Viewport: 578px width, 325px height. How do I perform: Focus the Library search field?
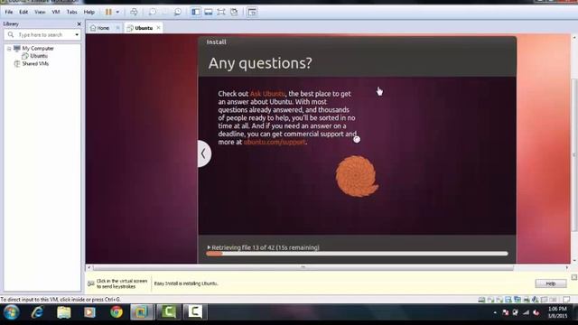click(x=42, y=34)
